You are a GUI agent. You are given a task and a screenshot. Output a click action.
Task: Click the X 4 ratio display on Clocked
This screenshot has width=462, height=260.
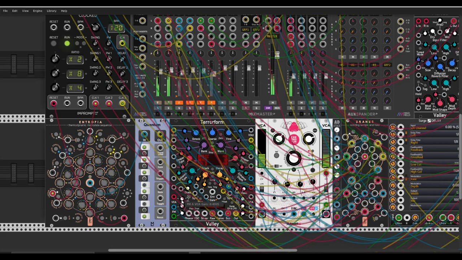pos(75,88)
